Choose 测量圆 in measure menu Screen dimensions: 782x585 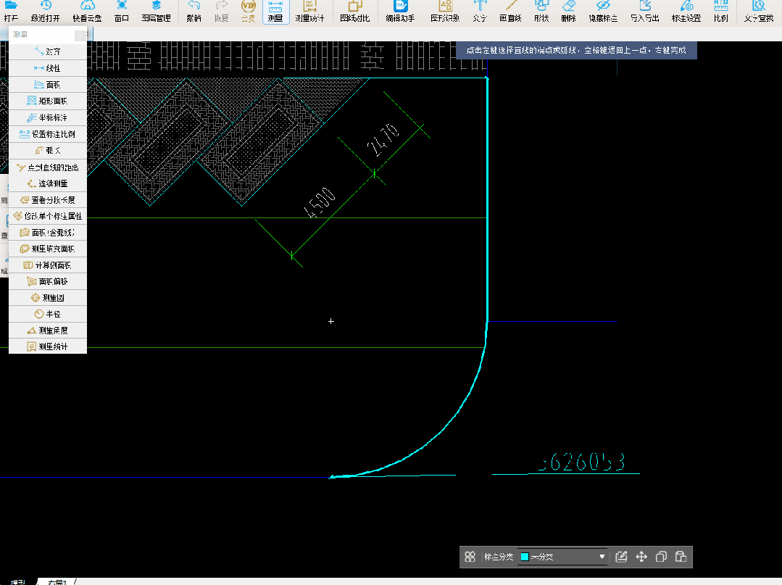tap(48, 298)
